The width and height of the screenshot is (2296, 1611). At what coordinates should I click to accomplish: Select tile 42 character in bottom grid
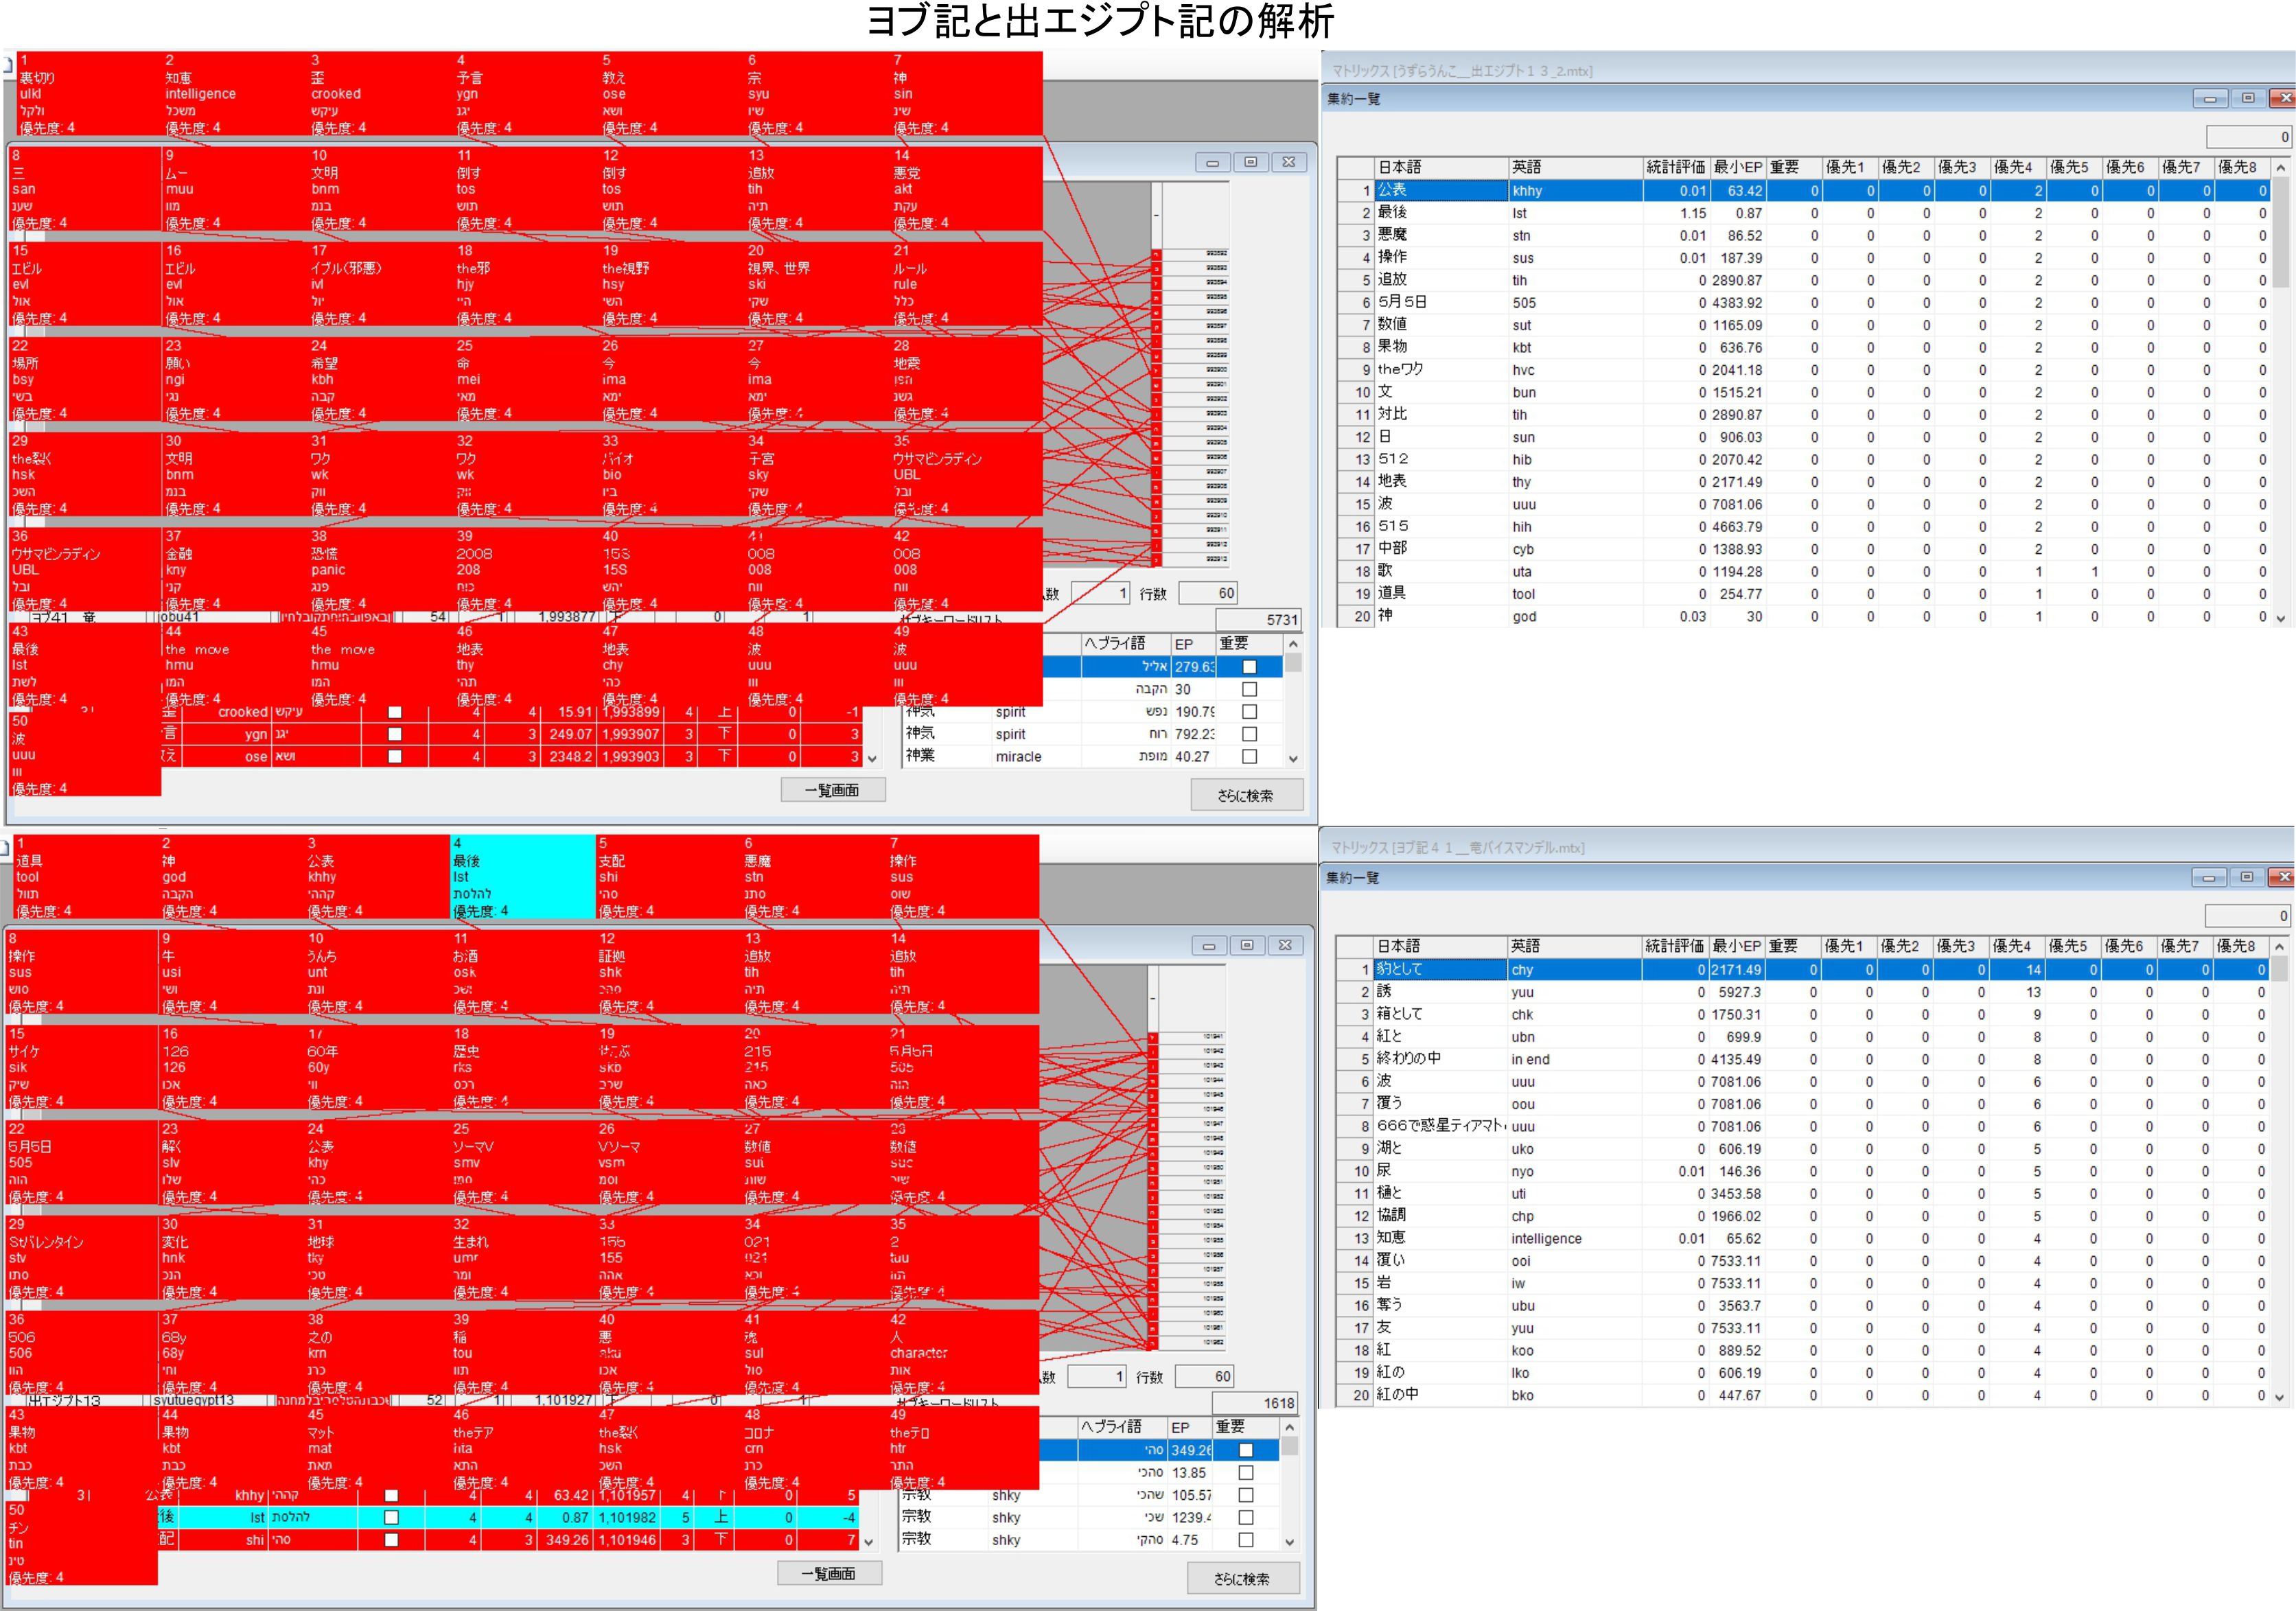(963, 1352)
